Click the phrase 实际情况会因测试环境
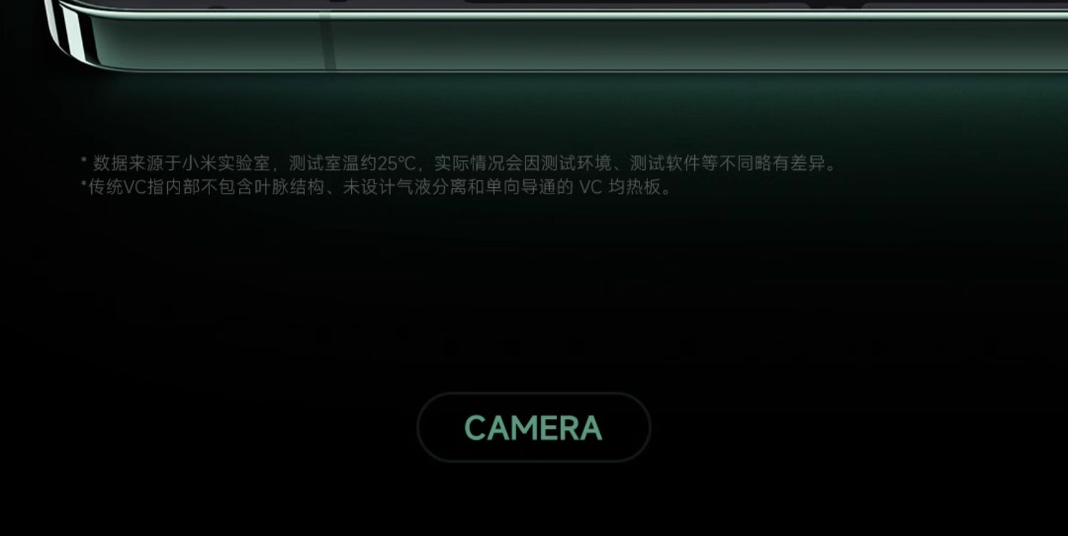This screenshot has height=536, width=1068. tap(523, 164)
